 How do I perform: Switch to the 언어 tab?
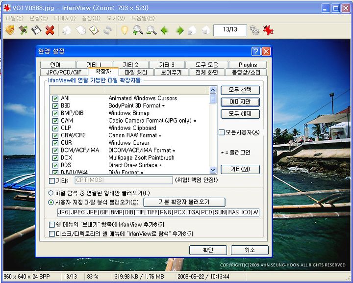click(x=58, y=65)
